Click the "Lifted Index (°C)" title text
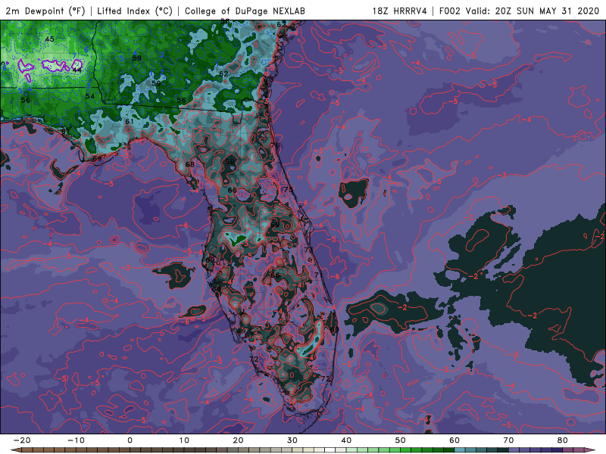 tap(135, 11)
